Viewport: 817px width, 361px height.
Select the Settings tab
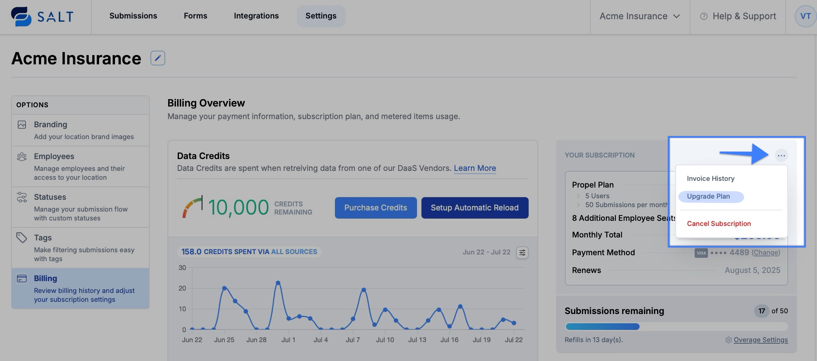(321, 16)
